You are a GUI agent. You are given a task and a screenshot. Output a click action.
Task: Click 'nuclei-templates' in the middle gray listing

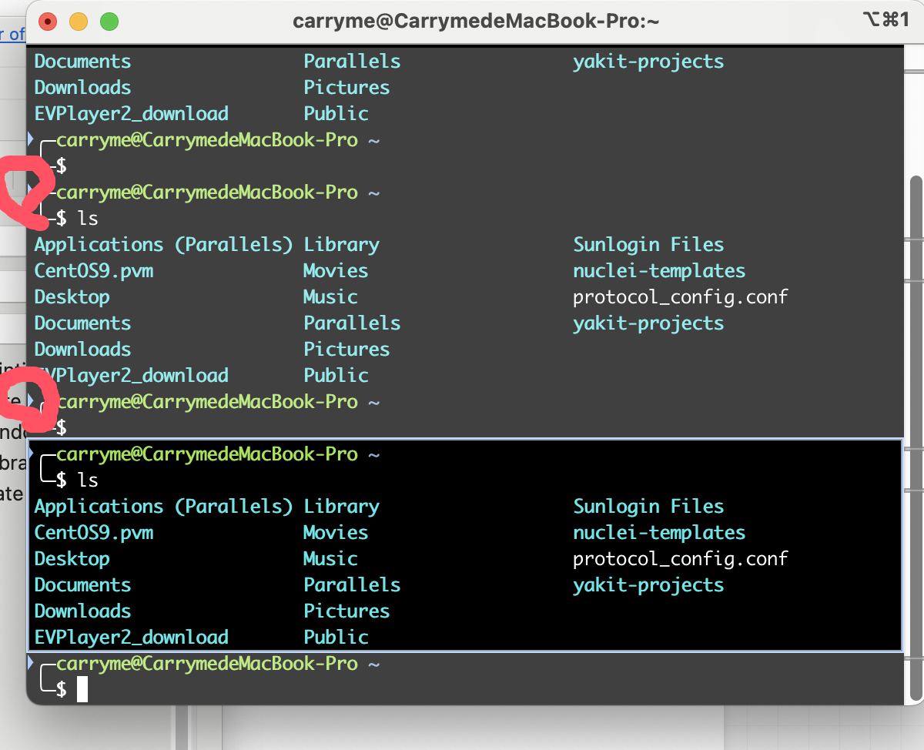pyautogui.click(x=659, y=271)
